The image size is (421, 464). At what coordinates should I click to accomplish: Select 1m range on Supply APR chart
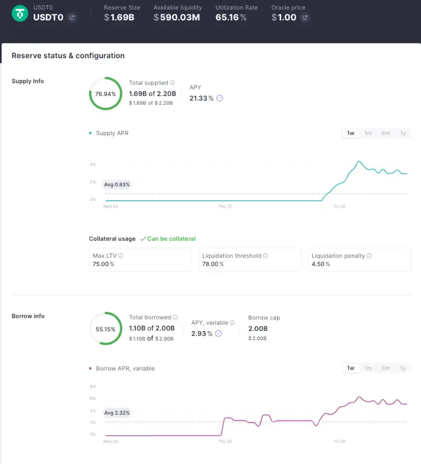[x=368, y=133]
